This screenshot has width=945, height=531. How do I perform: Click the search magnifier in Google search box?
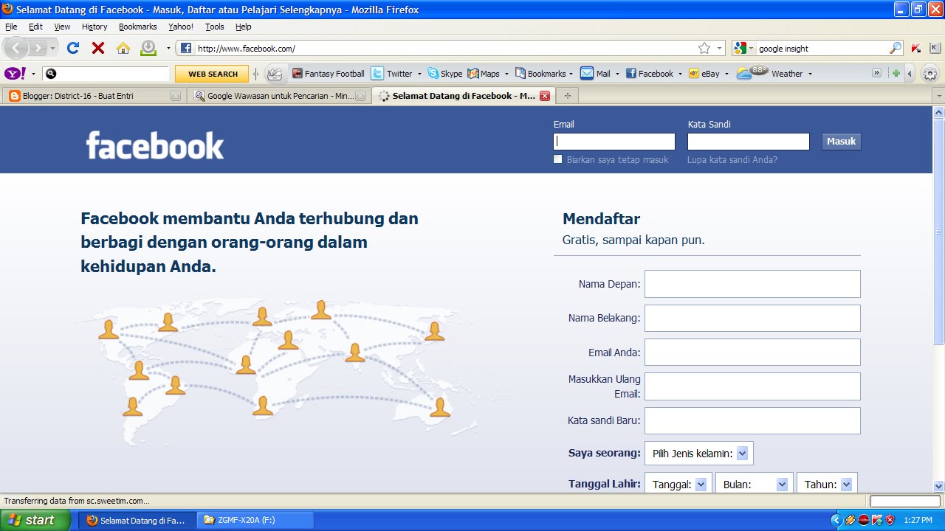(896, 48)
